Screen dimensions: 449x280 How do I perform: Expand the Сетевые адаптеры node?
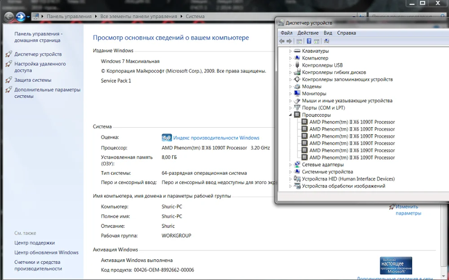pyautogui.click(x=290, y=165)
